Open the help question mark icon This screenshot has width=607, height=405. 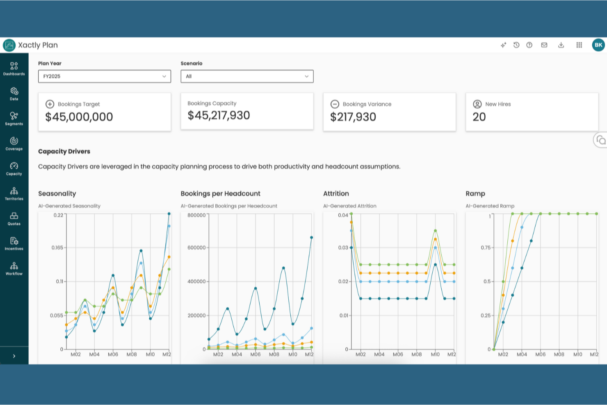[529, 45]
